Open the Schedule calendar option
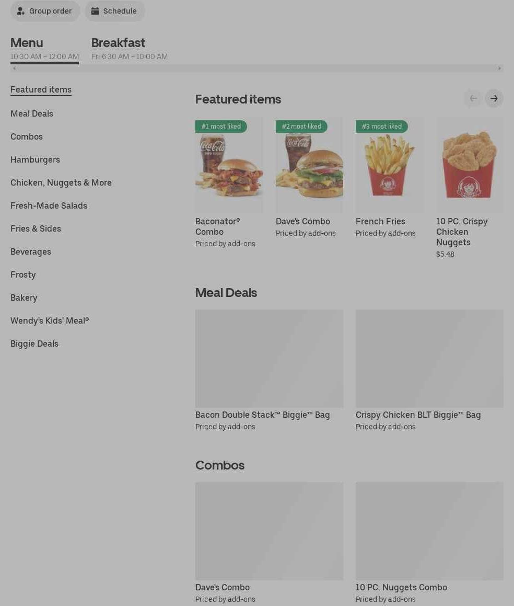 click(115, 11)
